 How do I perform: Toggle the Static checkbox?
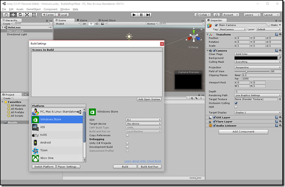[269, 25]
